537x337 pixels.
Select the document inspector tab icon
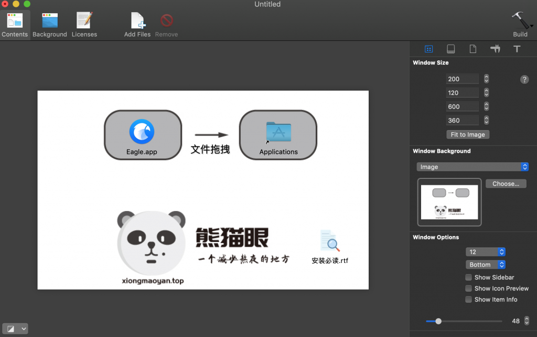tap(473, 49)
